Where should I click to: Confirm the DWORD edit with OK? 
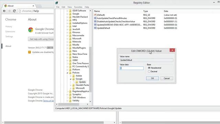(x=152, y=78)
